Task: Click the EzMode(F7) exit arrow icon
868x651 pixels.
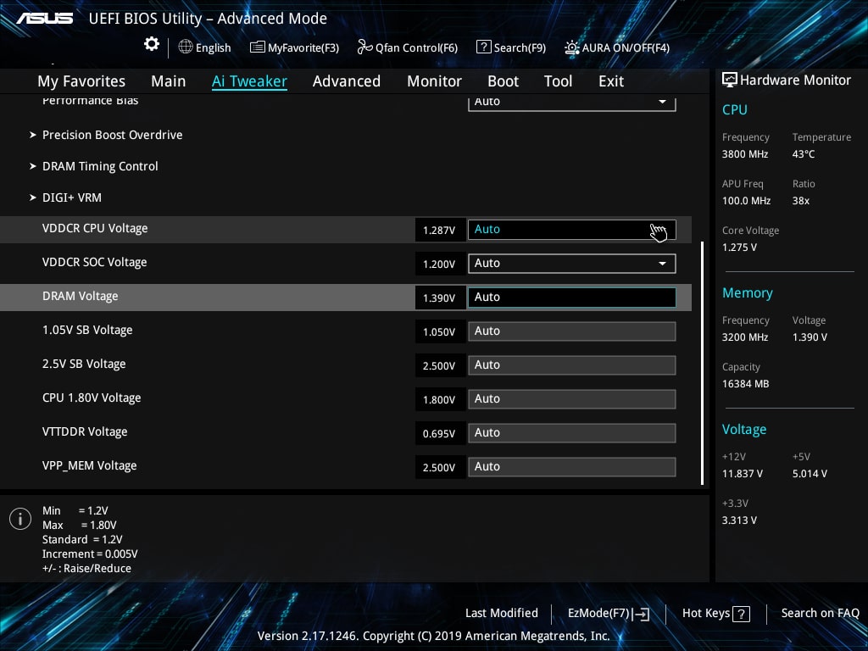Action: 641,614
